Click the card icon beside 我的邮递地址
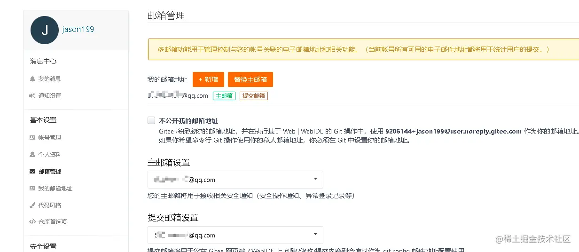 pyautogui.click(x=32, y=189)
